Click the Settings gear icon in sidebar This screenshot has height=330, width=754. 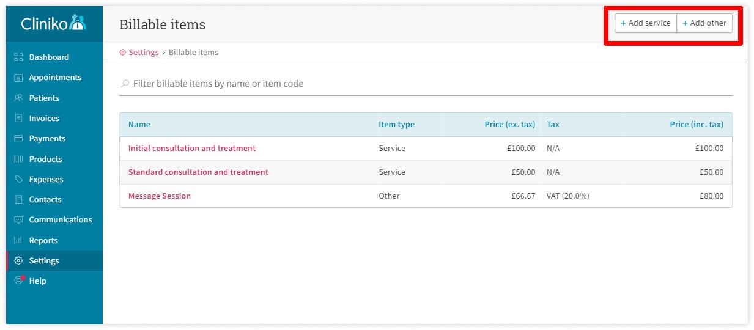(18, 261)
